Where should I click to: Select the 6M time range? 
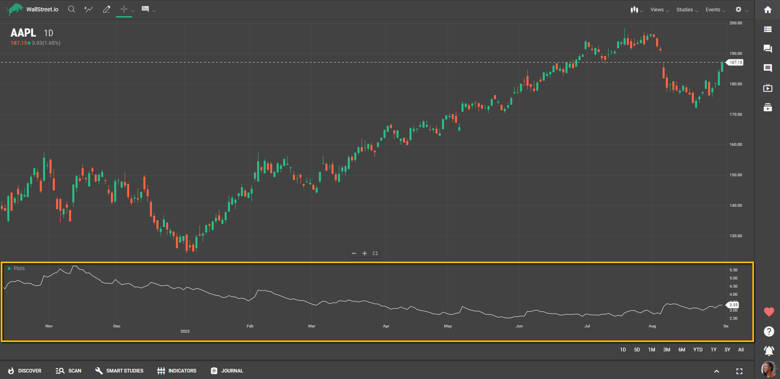tap(682, 350)
